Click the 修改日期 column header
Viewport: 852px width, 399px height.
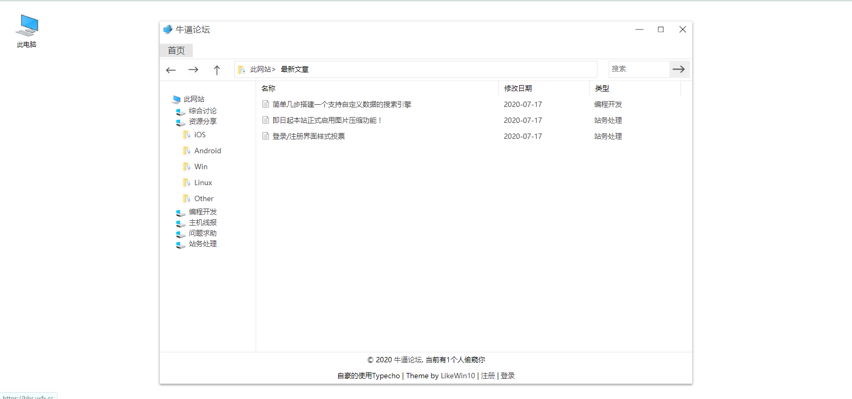(x=518, y=88)
